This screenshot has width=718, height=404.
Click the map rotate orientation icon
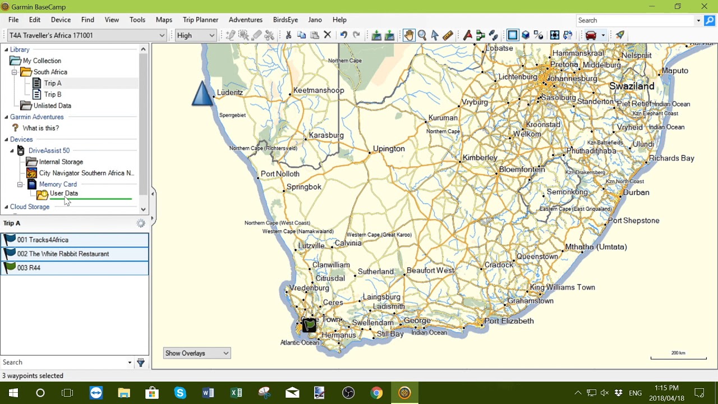567,35
